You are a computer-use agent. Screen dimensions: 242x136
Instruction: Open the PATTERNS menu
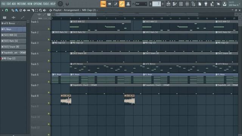tap(22, 4)
